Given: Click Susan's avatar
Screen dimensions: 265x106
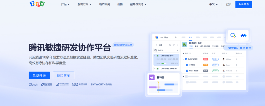Looking at the screenshot, I should (224, 65).
